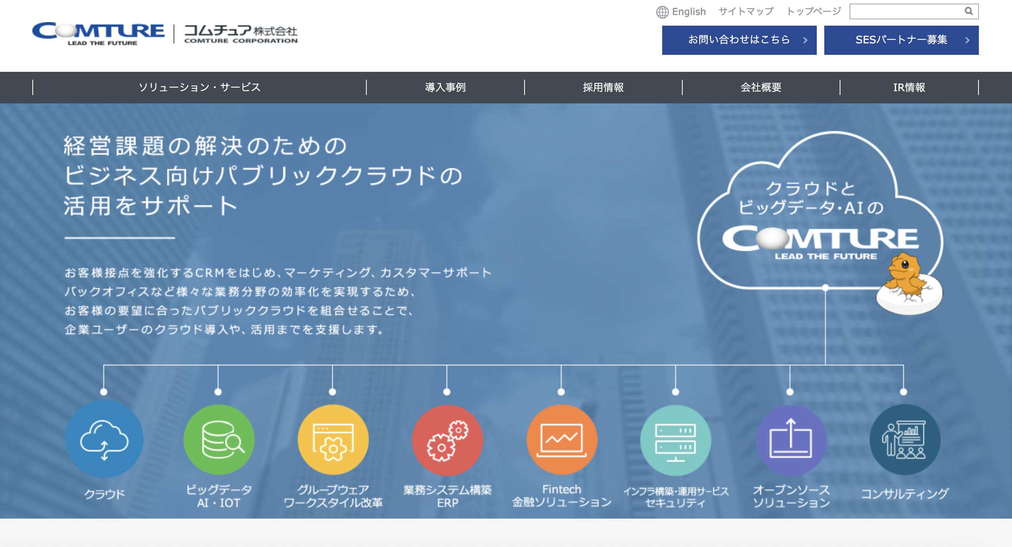Open the サイトマップ link

point(746,11)
